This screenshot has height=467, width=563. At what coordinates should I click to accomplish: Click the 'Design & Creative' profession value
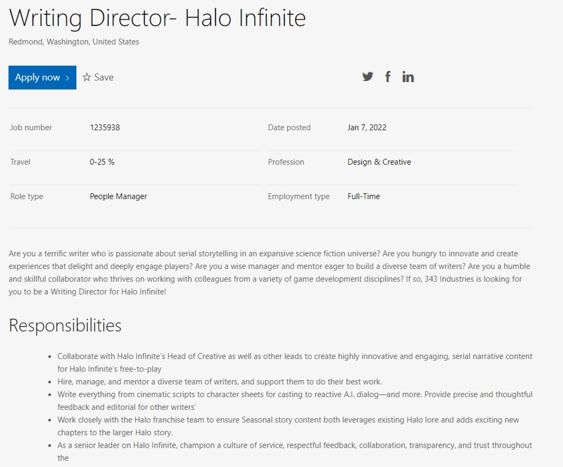pos(379,162)
